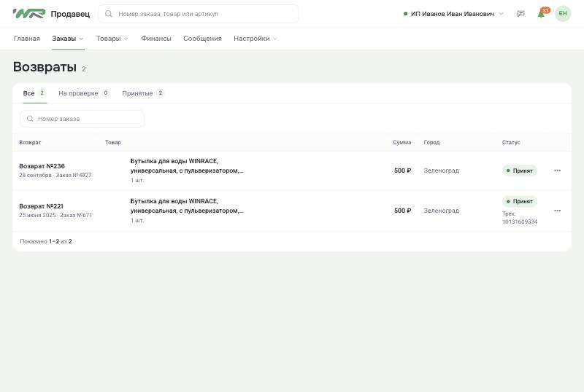Click order link Заказ №671

[x=76, y=216]
